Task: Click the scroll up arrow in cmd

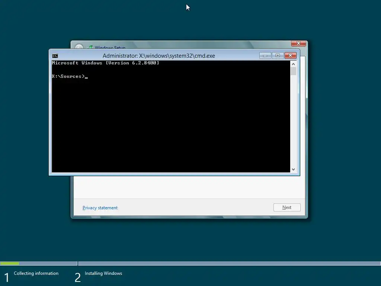Action: 293,64
